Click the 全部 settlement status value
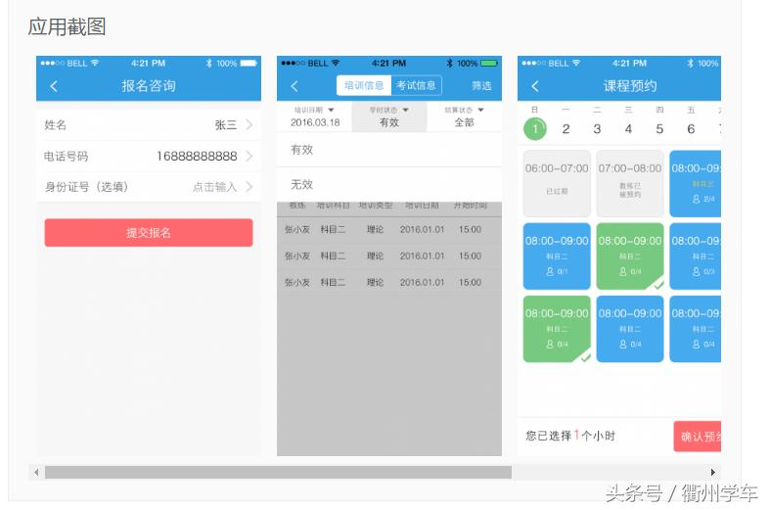 click(x=464, y=122)
